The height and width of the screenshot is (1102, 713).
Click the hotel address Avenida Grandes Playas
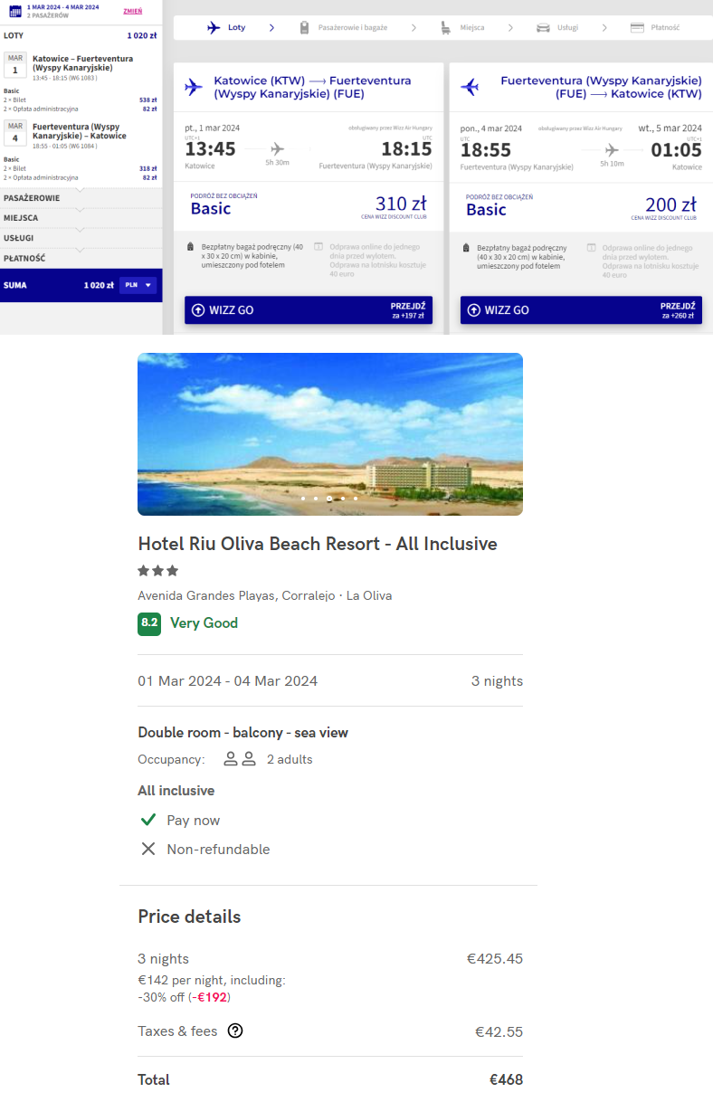[x=264, y=595]
